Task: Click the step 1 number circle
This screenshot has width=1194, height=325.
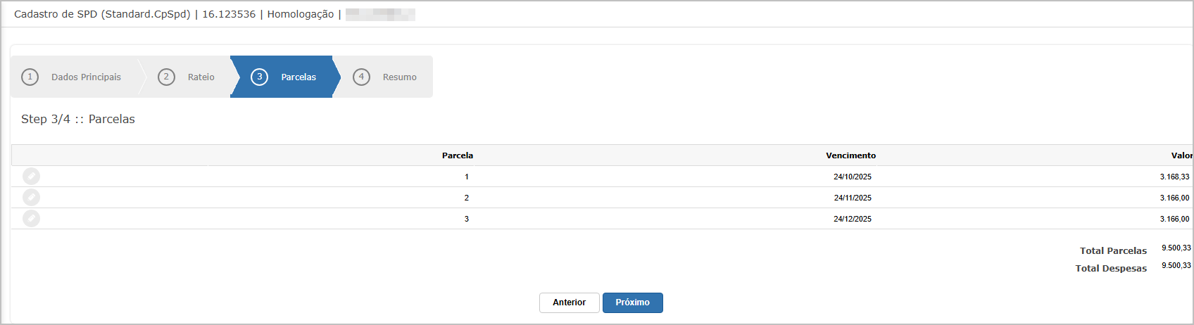Action: (x=30, y=77)
